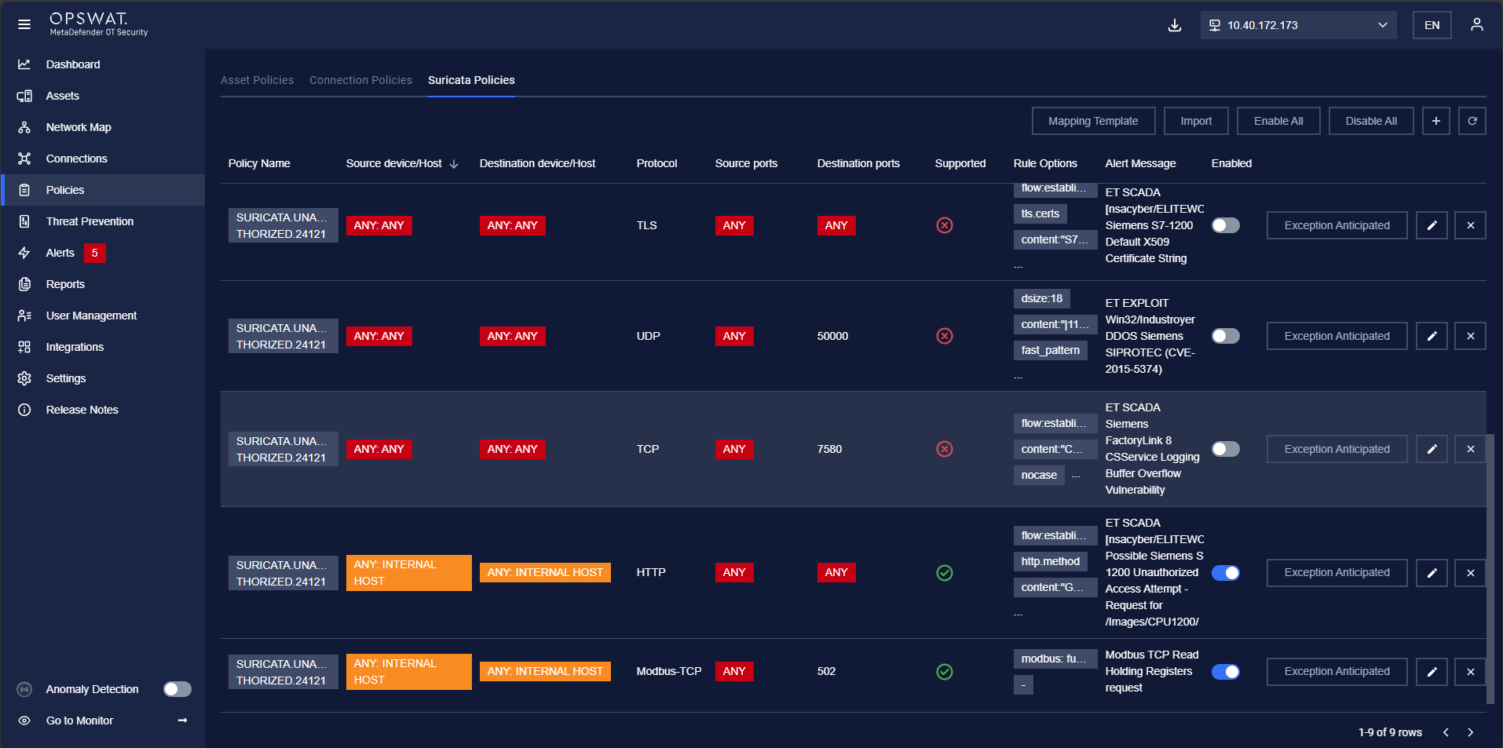Image resolution: width=1503 pixels, height=748 pixels.
Task: Click the http.method rule option tag
Action: (1051, 561)
